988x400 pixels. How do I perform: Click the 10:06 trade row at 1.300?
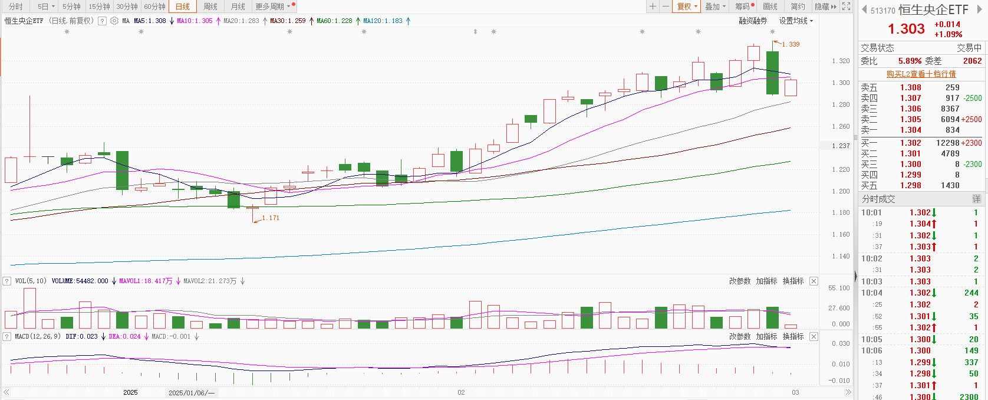click(921, 350)
